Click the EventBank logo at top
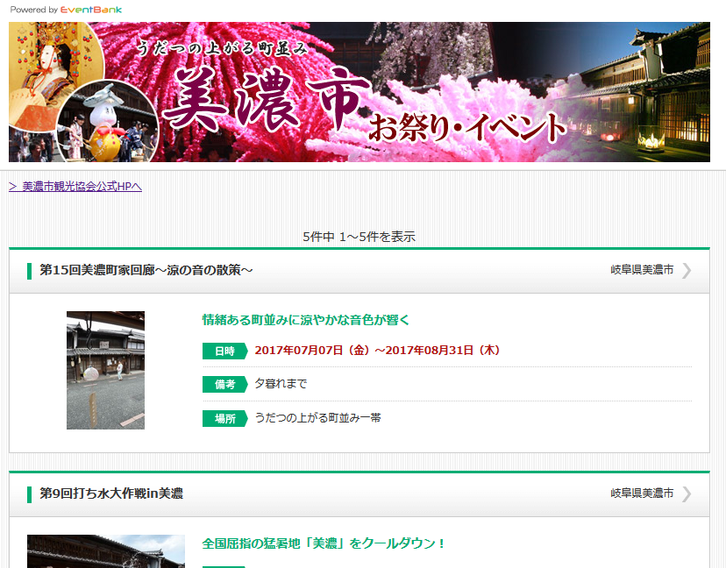This screenshot has width=726, height=568. click(x=91, y=10)
